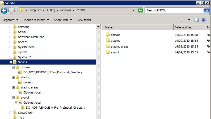Select the TAPI folder in tree
The image size is (211, 119).
(x=21, y=117)
